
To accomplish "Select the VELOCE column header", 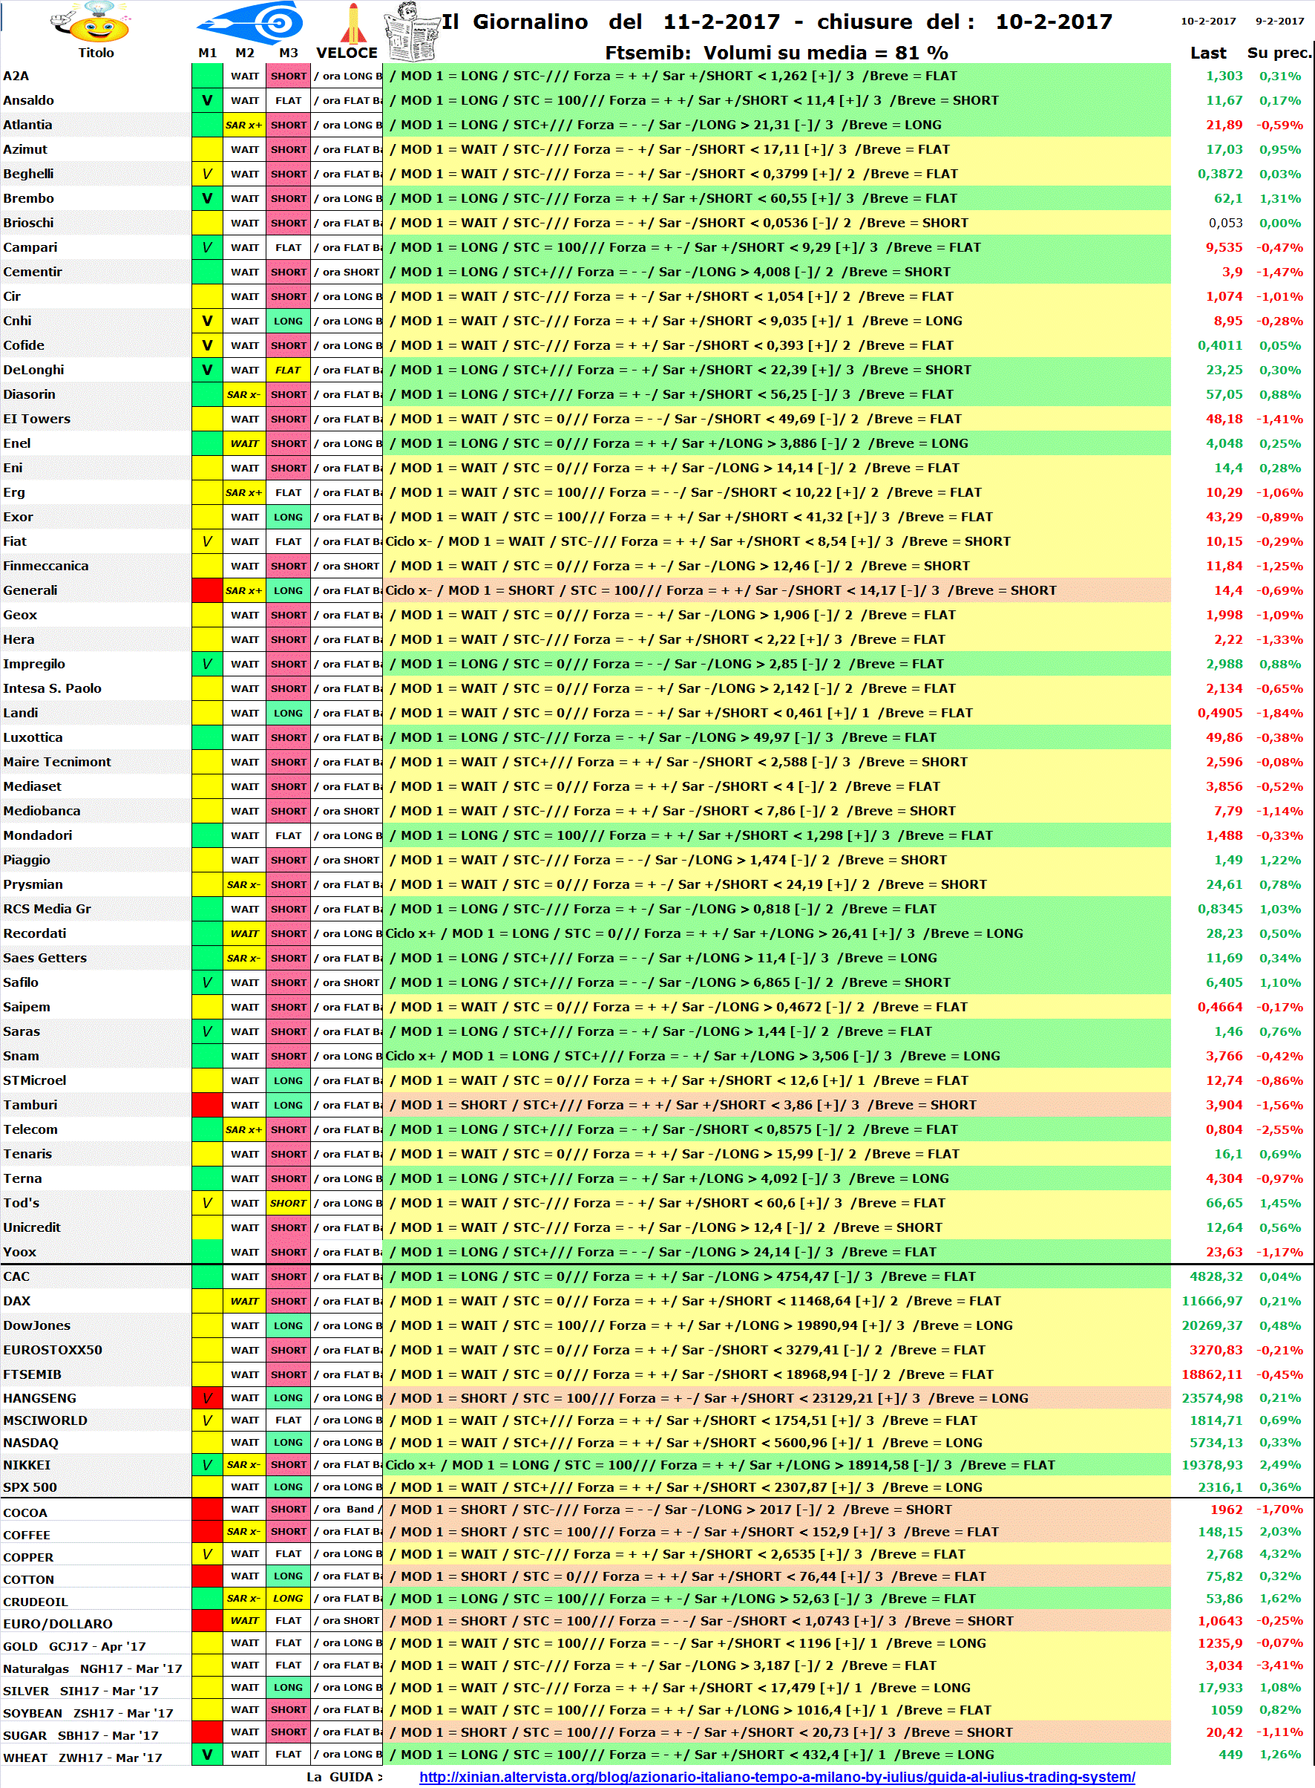I will click(347, 53).
